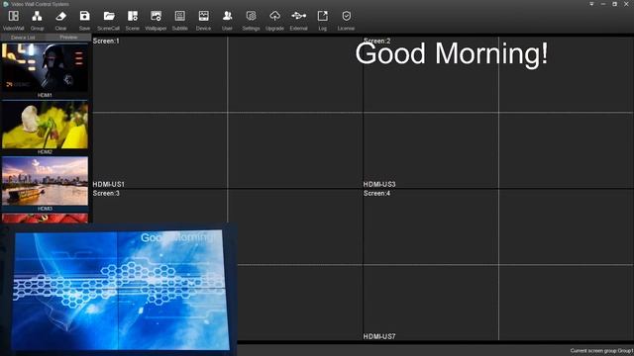Open the User management icon
This screenshot has width=634, height=356.
[227, 20]
